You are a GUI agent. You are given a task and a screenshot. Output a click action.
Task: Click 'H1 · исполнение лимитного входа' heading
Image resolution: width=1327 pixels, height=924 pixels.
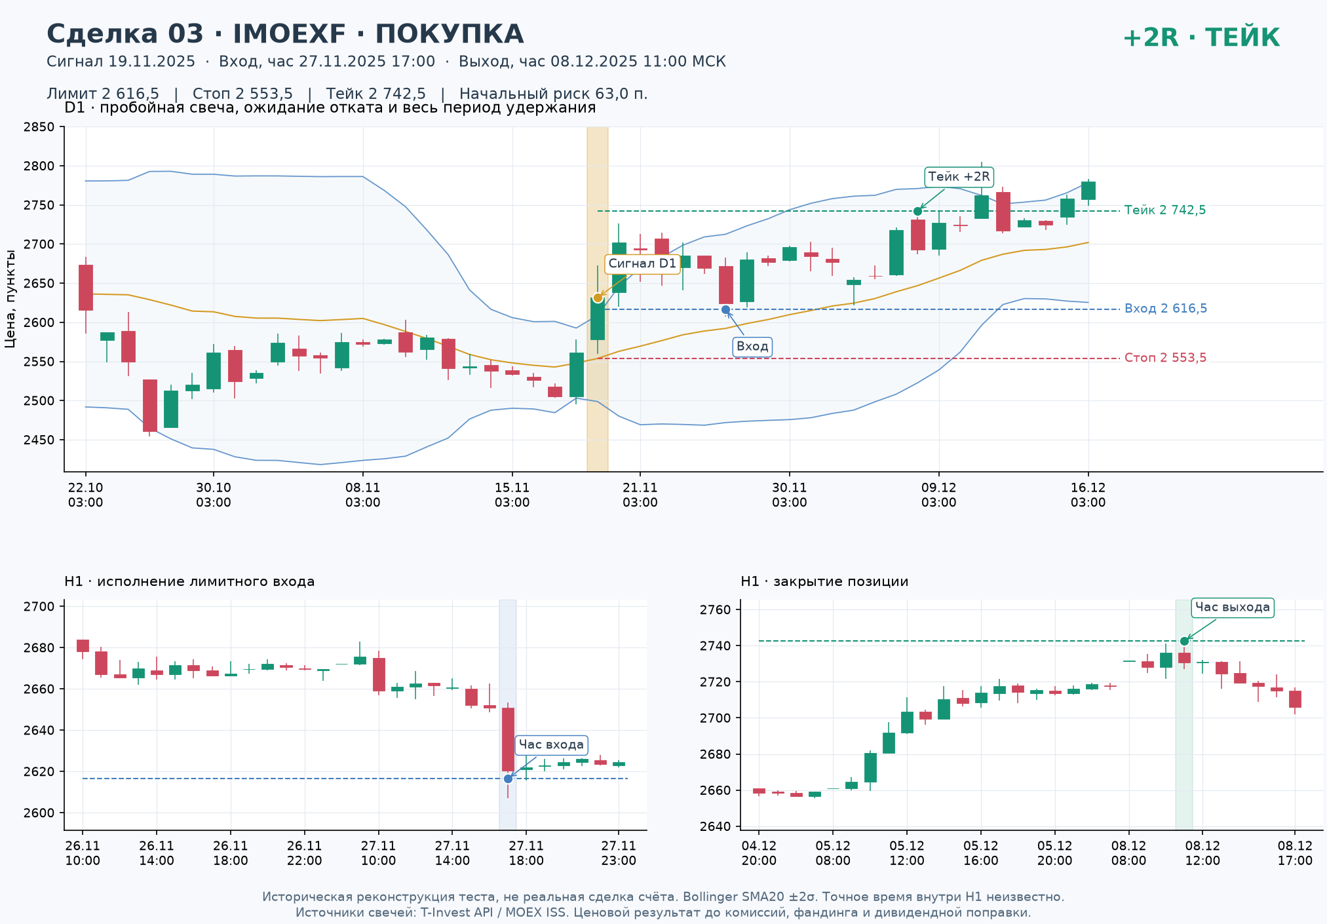coord(189,581)
